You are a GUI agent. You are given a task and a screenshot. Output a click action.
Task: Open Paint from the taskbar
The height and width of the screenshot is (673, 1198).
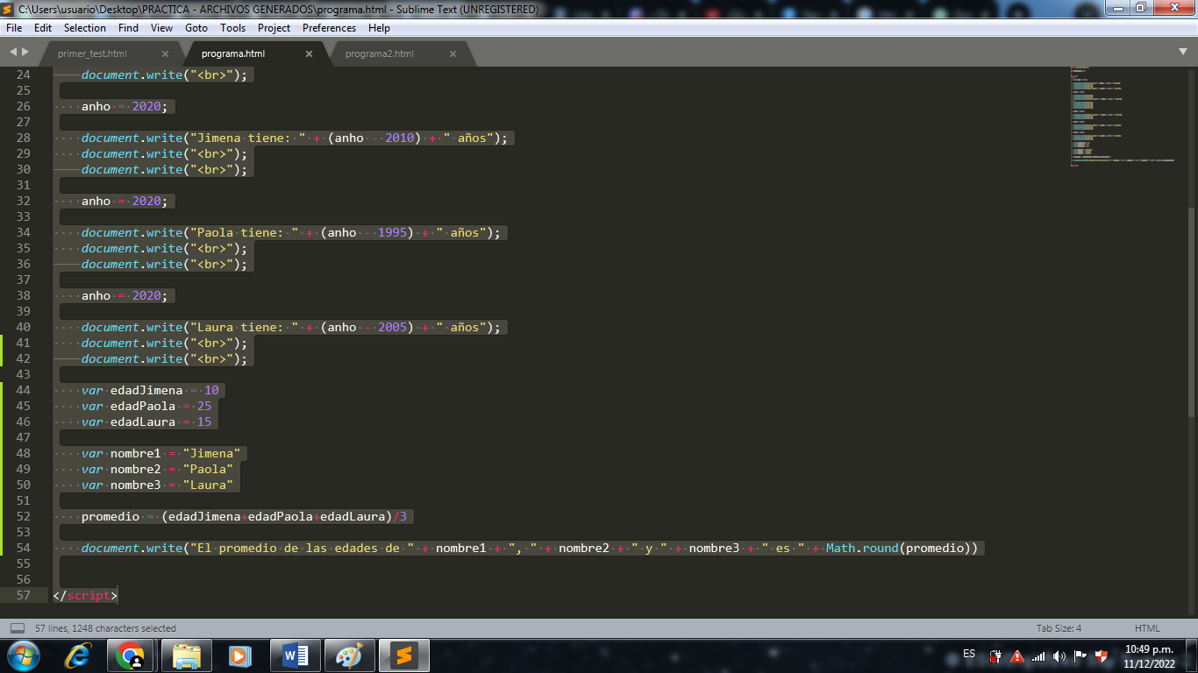[349, 655]
